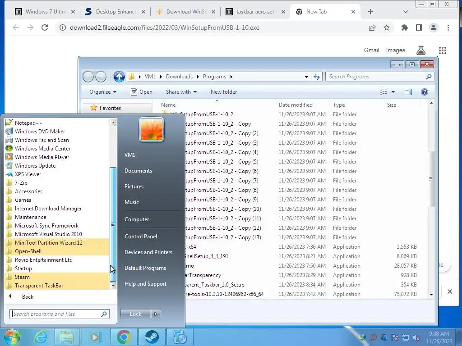Viewport: 462px width, 346px height.
Task: Open Documents from the Start menu
Action: pos(138,171)
